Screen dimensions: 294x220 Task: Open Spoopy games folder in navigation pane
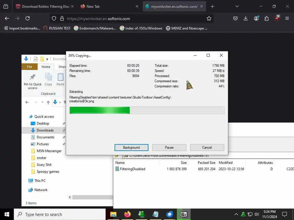pos(48,172)
